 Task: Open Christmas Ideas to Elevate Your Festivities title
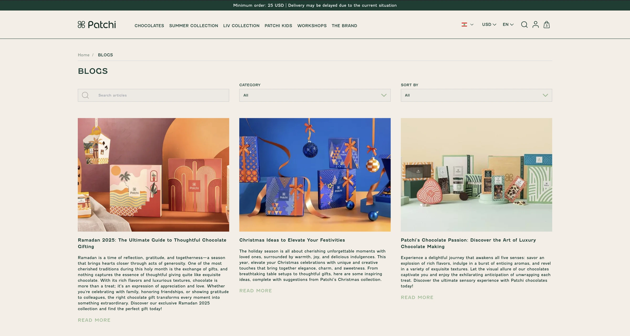[x=292, y=240]
